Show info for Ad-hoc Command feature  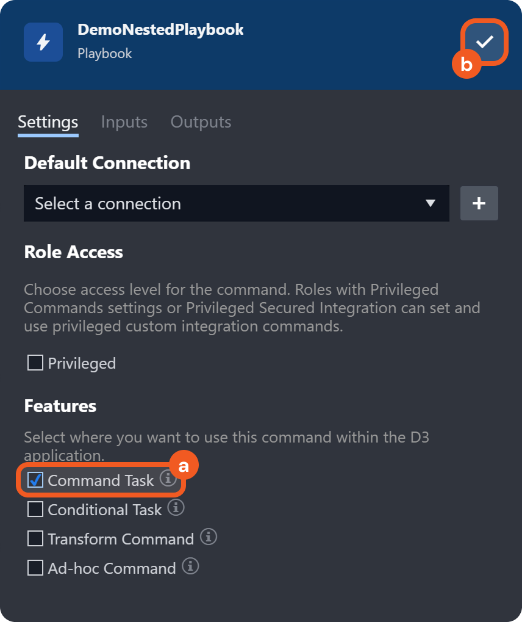point(190,566)
